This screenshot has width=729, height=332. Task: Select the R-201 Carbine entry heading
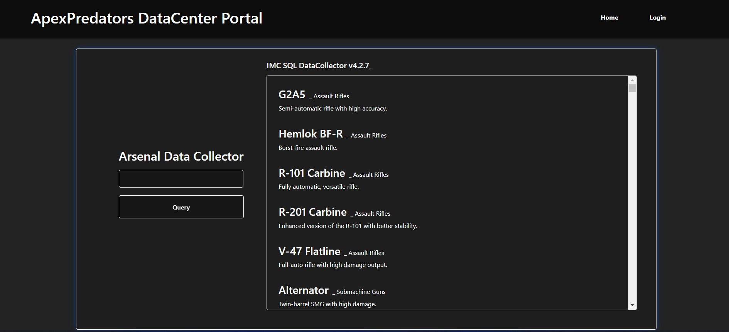312,212
